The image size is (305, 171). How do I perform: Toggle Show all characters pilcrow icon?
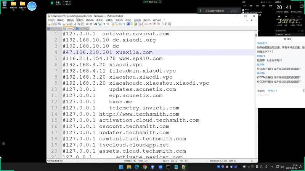[124, 24]
